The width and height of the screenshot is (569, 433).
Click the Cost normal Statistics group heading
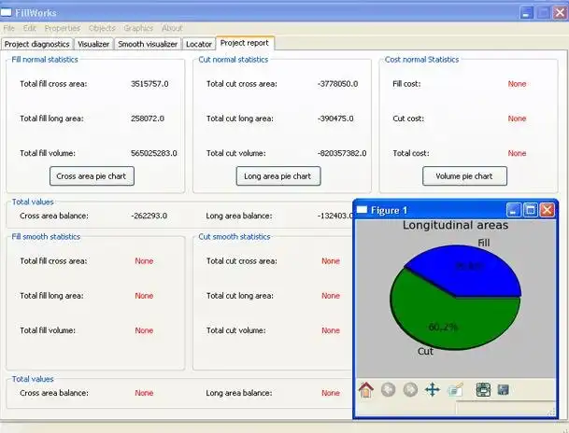coord(421,60)
